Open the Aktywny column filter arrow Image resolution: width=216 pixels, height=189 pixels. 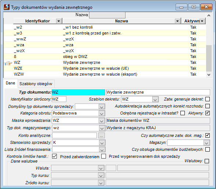click(x=202, y=21)
